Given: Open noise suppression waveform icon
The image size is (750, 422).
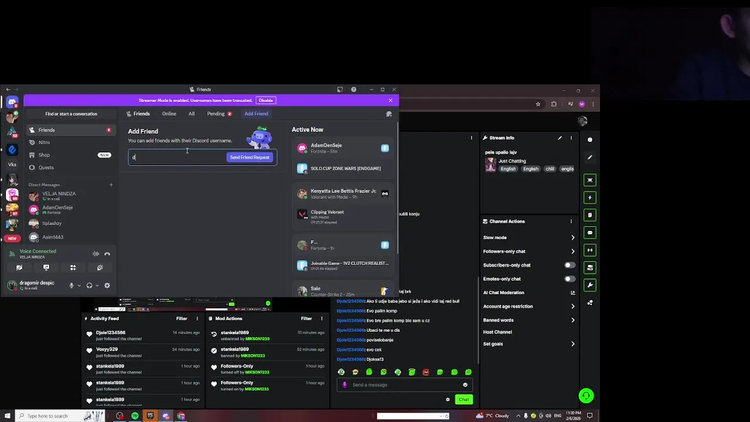Looking at the screenshot, I should click(x=96, y=254).
